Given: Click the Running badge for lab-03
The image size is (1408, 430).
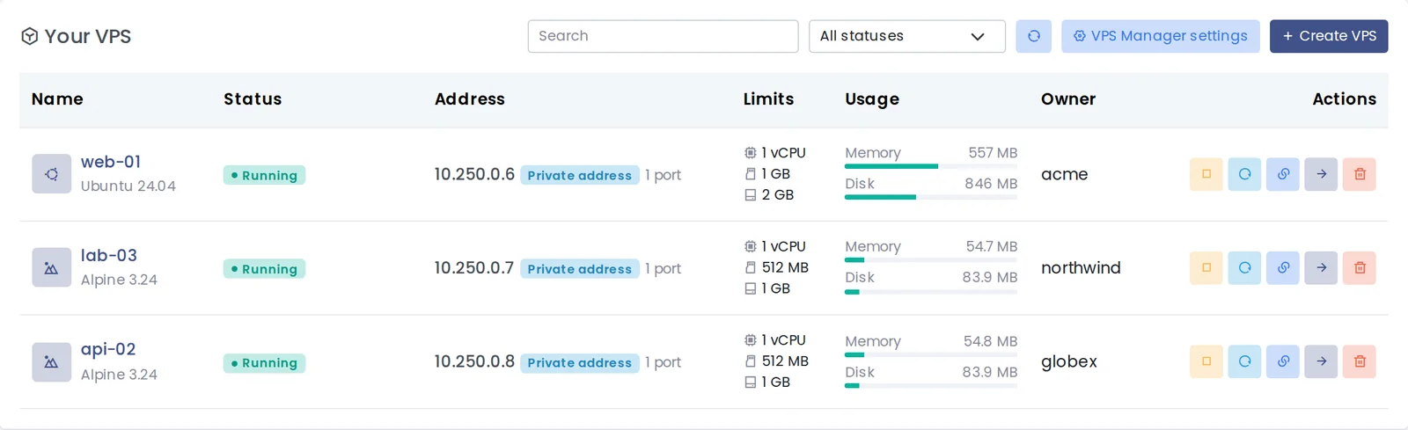Looking at the screenshot, I should pos(264,269).
